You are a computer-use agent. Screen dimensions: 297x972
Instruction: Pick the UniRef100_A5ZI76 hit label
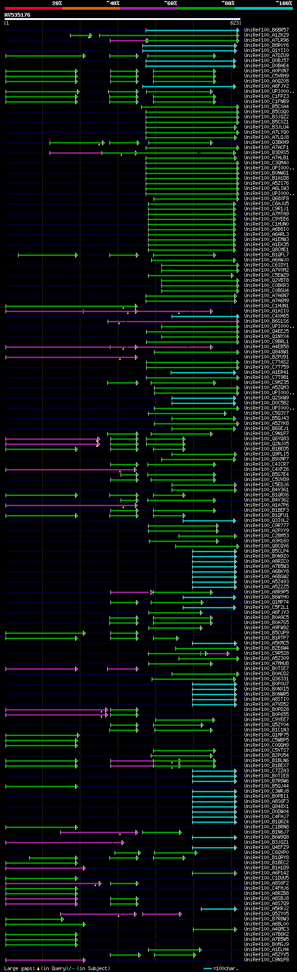tap(266, 183)
